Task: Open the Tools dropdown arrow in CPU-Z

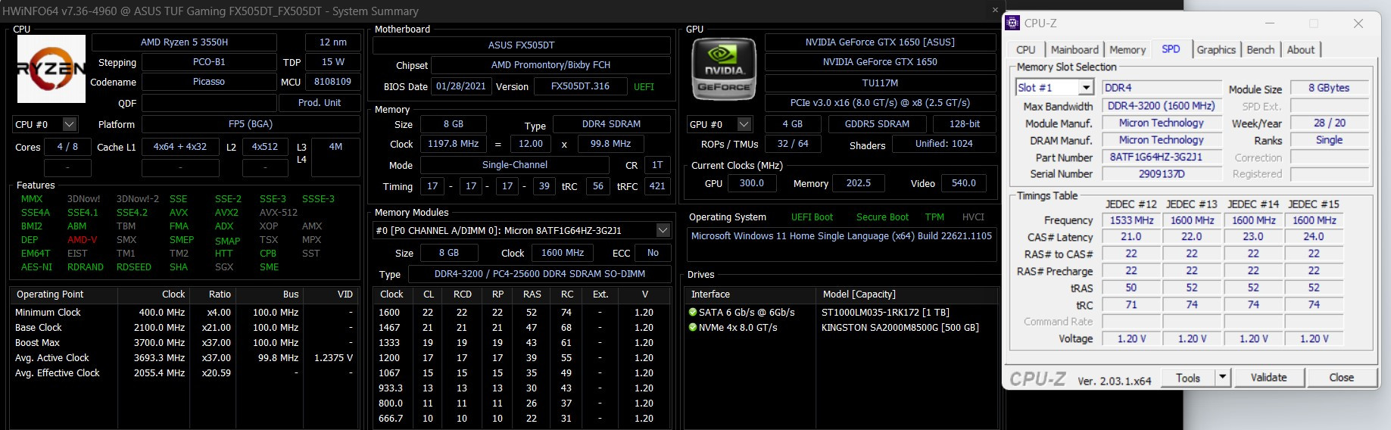Action: 1222,377
